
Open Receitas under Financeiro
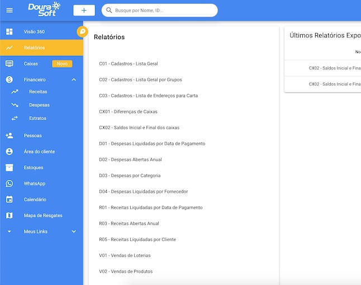tap(38, 92)
